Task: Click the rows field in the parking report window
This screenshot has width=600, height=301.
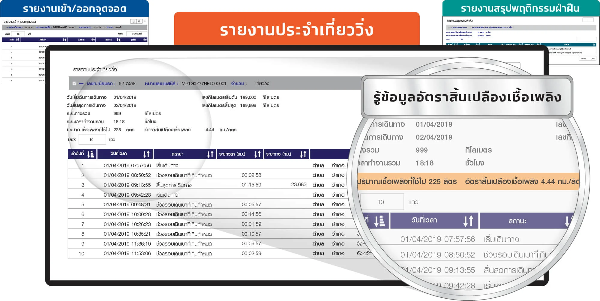Action: (18, 34)
